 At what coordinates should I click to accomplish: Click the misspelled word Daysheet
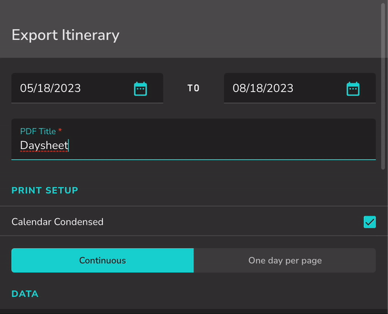[x=44, y=146]
